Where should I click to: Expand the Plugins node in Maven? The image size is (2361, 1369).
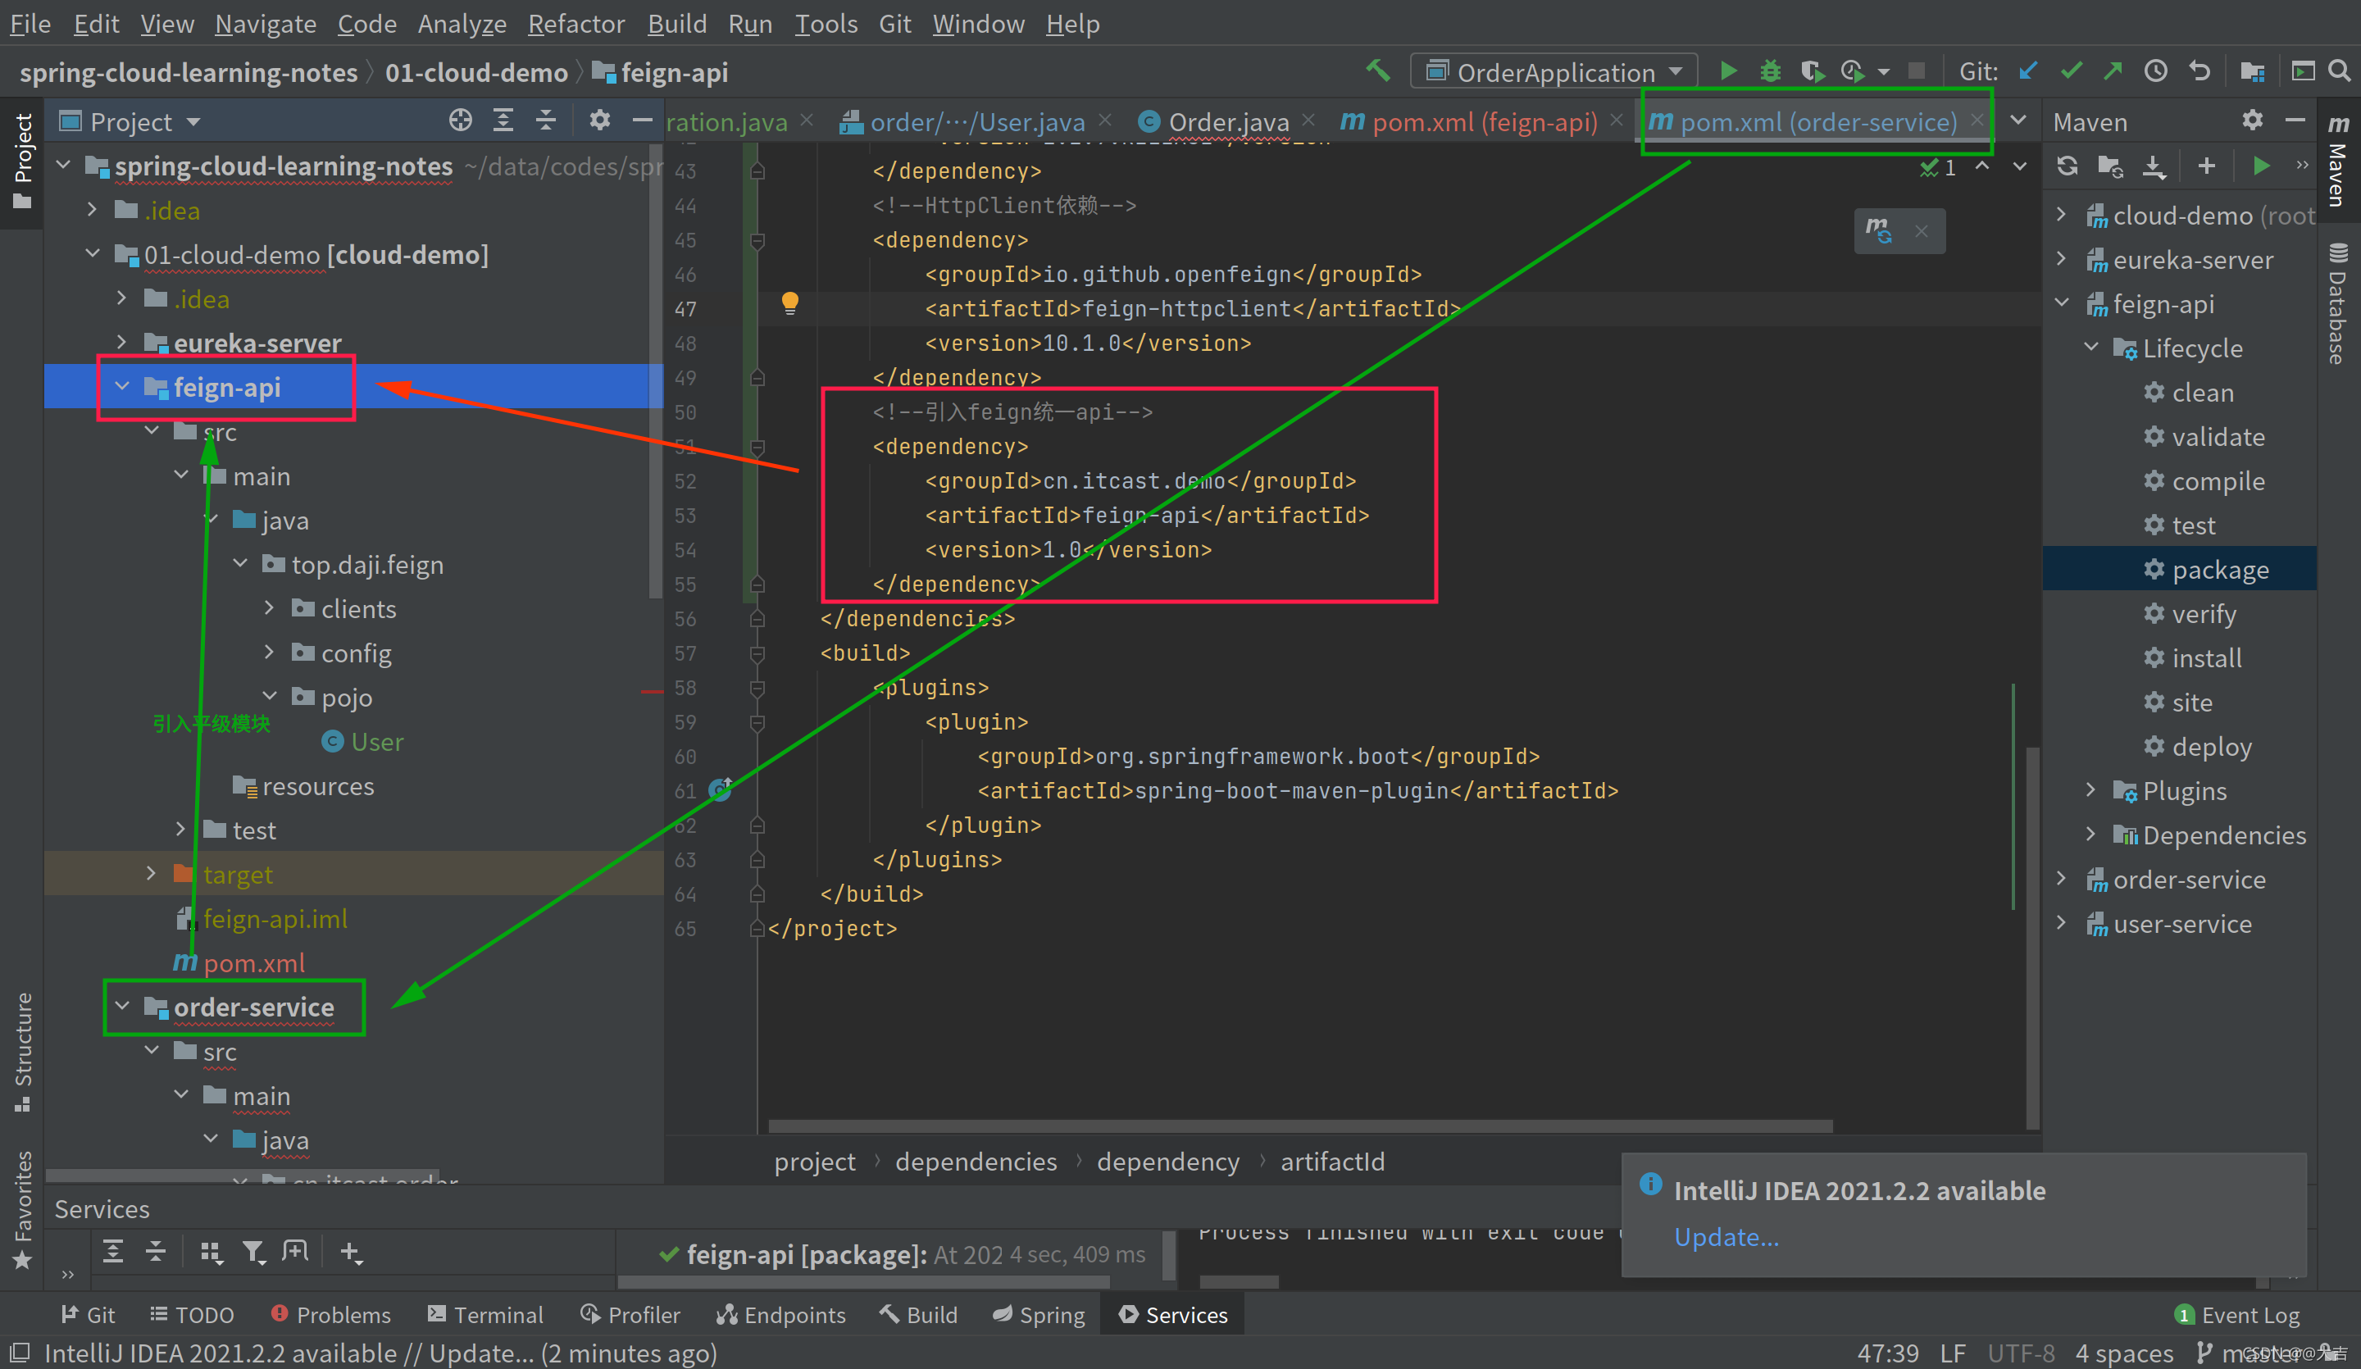coord(2091,790)
